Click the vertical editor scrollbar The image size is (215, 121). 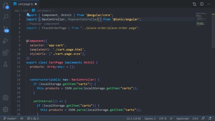[x=213, y=30]
